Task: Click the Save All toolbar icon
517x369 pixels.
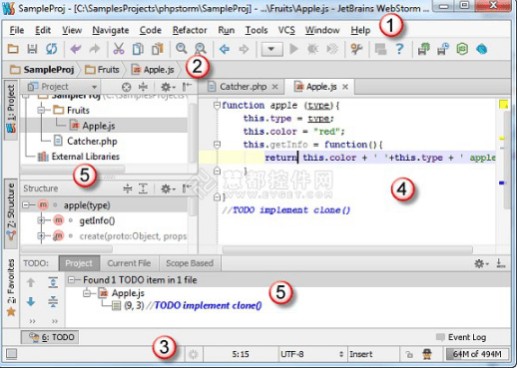Action: (32, 49)
